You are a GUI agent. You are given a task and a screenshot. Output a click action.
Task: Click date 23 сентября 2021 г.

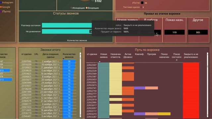pyautogui.click(x=50, y=92)
